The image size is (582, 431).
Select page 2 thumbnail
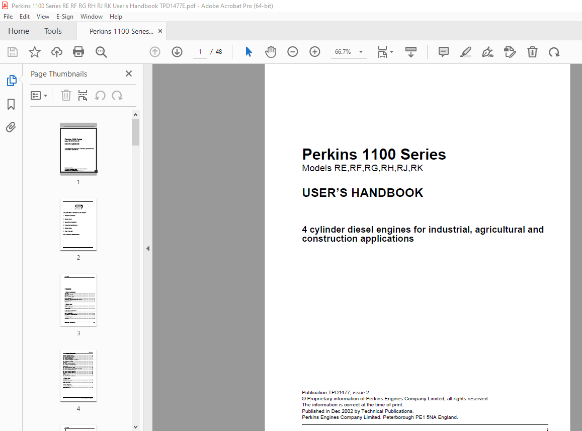[x=78, y=225]
